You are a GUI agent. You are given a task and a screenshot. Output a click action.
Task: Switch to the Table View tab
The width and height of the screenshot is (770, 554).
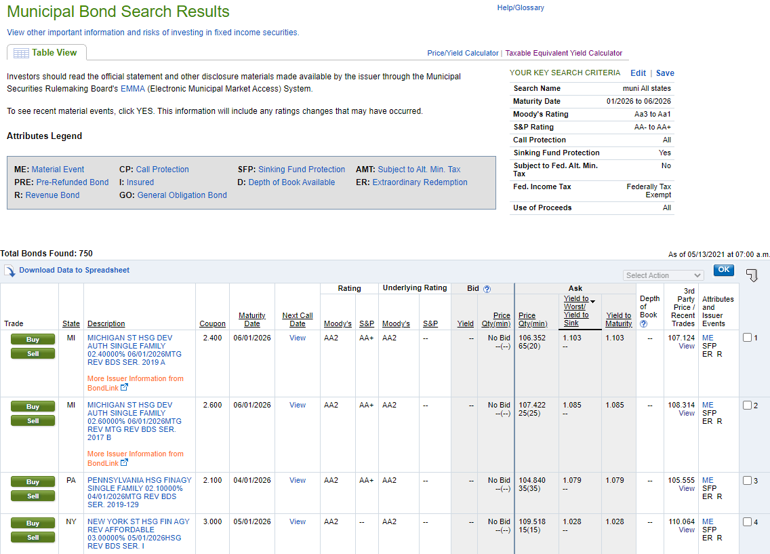point(54,52)
